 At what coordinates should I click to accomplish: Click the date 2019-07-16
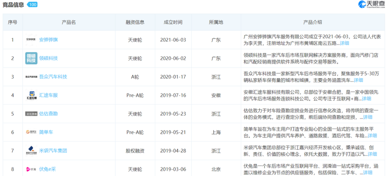(x=173, y=95)
